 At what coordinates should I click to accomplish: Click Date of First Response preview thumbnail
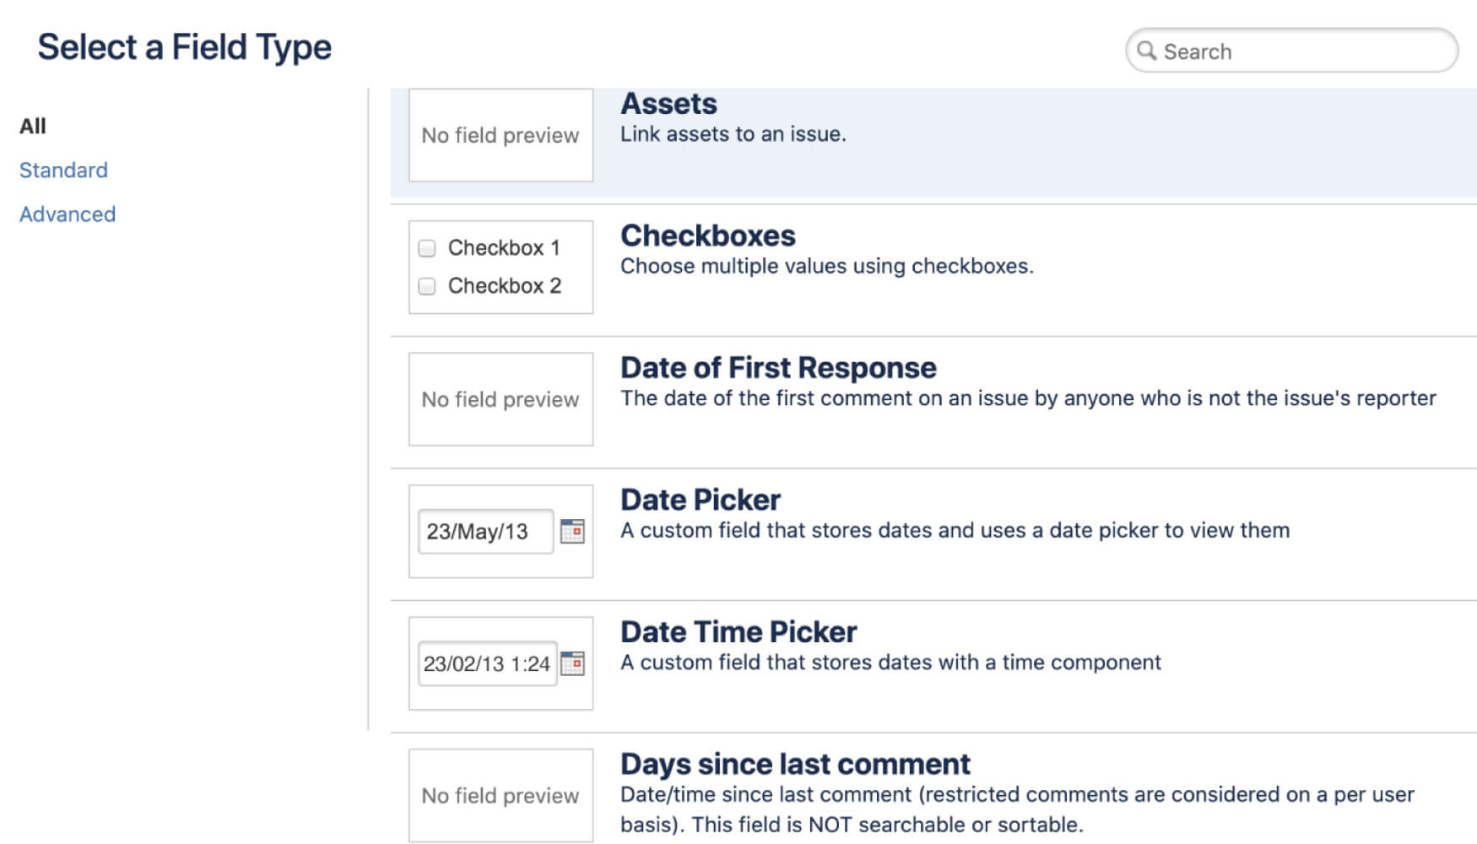coord(500,399)
